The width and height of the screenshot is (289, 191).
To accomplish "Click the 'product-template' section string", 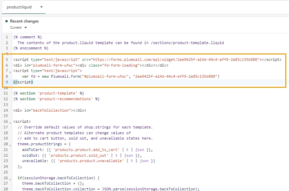I will click(x=58, y=93).
